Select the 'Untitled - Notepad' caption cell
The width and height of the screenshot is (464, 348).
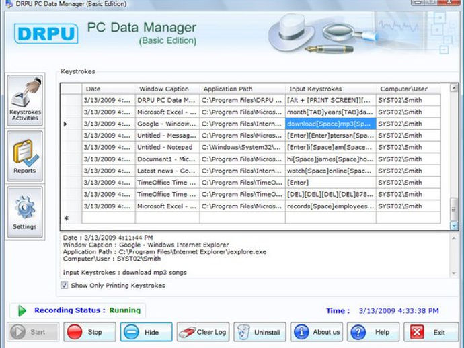pos(167,147)
